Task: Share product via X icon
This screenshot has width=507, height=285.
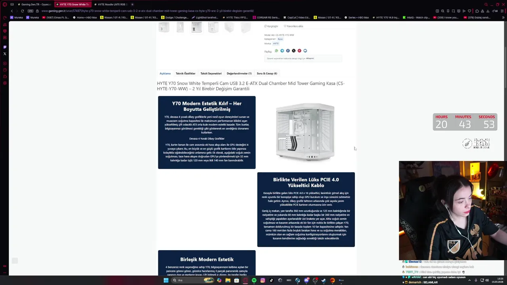Action: click(294, 51)
